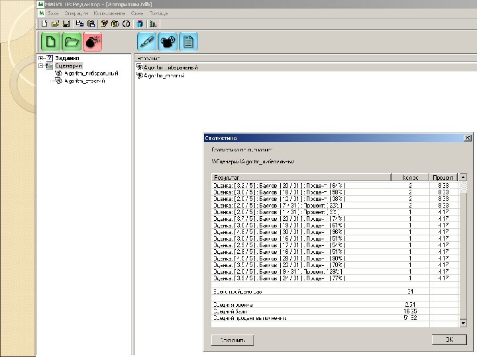Click the small help question mark icon
477x357 pixels.
[x=127, y=23]
